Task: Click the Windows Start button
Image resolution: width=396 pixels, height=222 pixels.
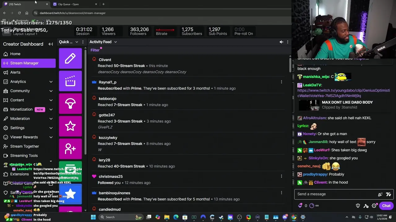Action: click(x=93, y=217)
